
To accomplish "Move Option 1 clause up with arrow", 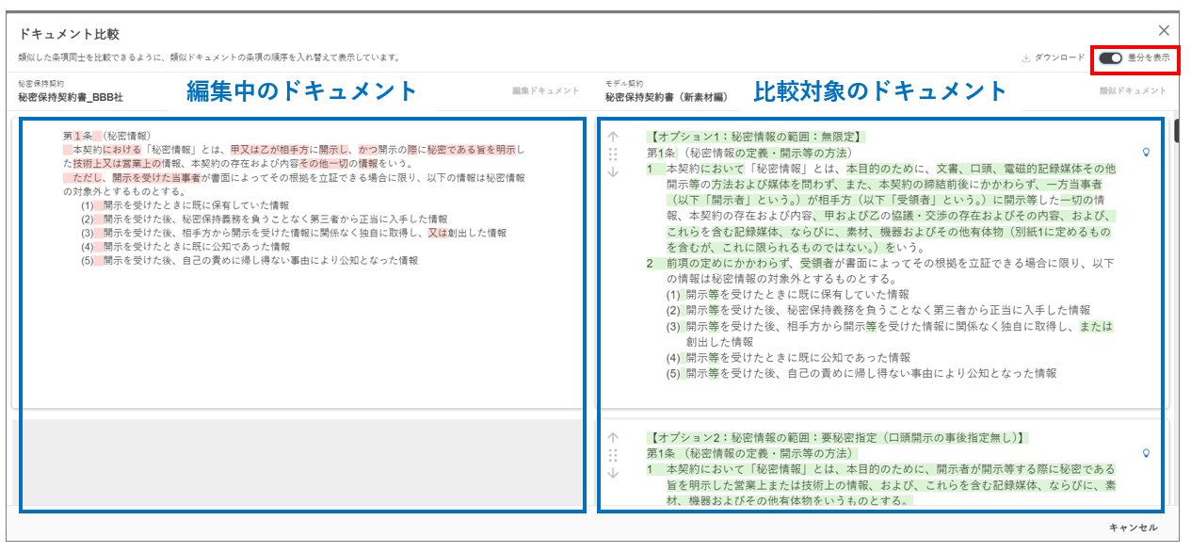I will click(x=613, y=137).
